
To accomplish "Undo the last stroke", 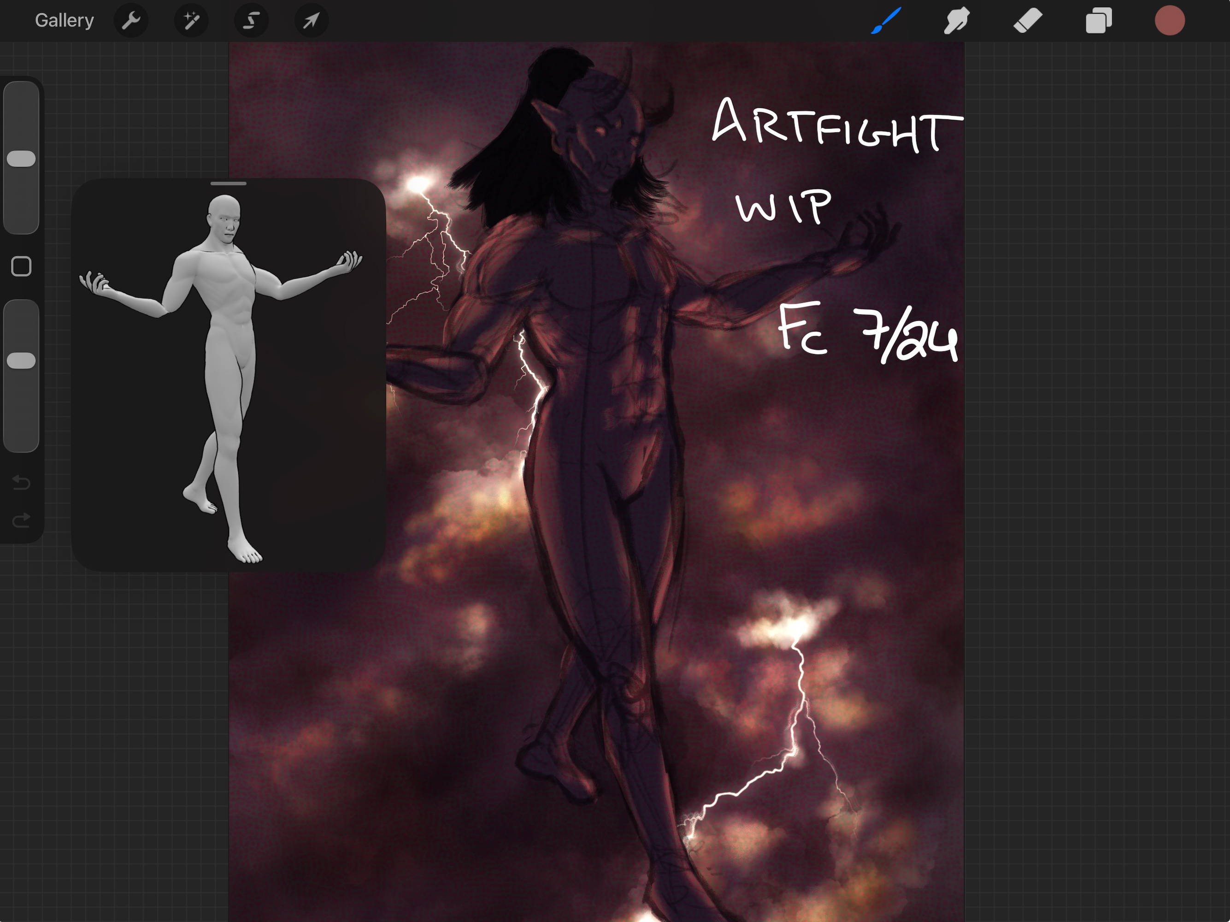I will pos(21,482).
